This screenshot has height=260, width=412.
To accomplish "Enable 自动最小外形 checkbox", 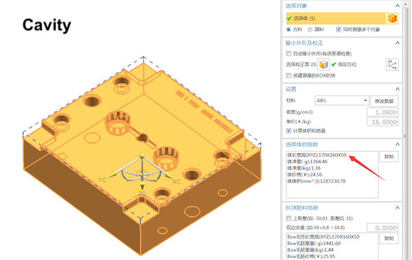I will pyautogui.click(x=288, y=54).
